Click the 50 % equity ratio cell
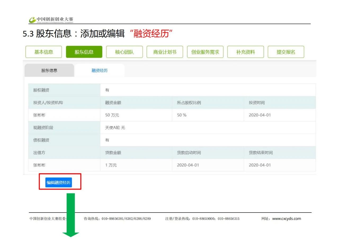This screenshot has width=339, height=239. [x=182, y=115]
